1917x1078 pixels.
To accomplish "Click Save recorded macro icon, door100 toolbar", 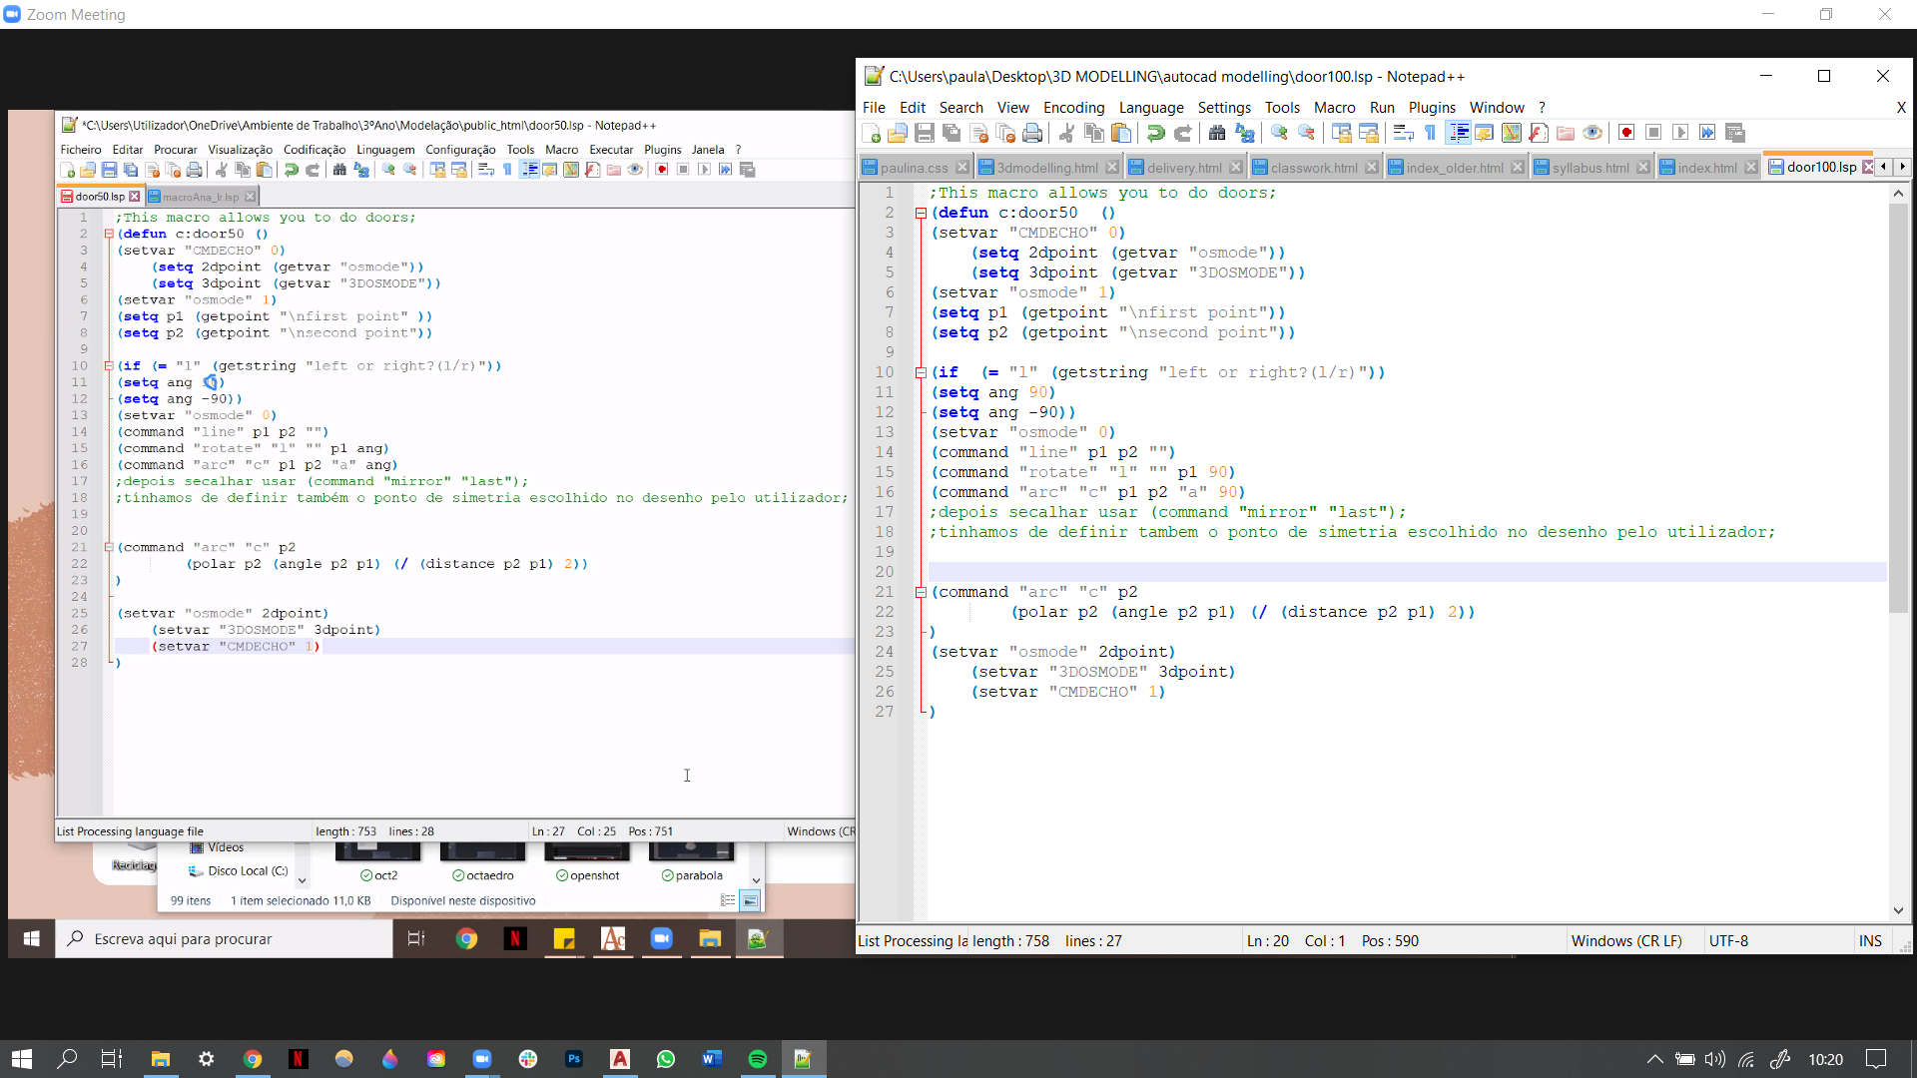I will [x=1735, y=133].
